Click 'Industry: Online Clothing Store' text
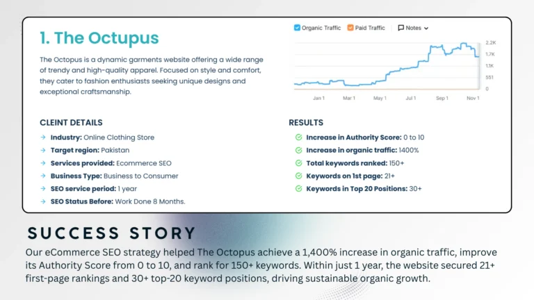Viewport: 534px width, 300px height. tap(102, 137)
